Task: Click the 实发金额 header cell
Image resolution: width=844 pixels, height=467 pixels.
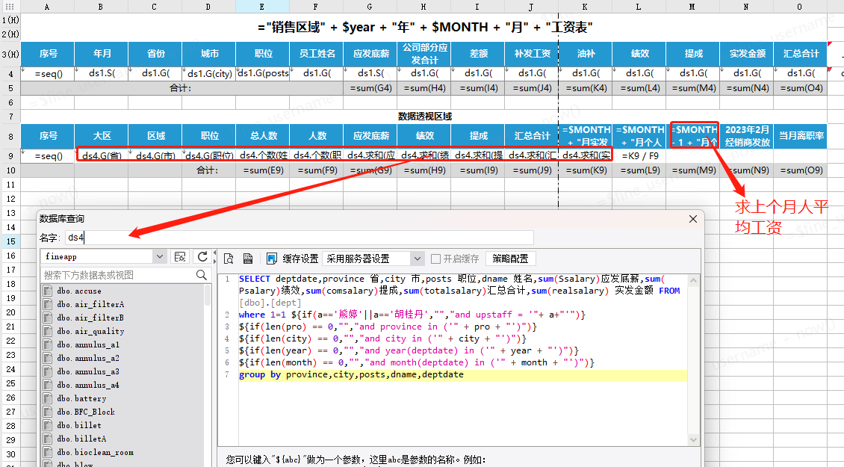Action: coord(747,54)
